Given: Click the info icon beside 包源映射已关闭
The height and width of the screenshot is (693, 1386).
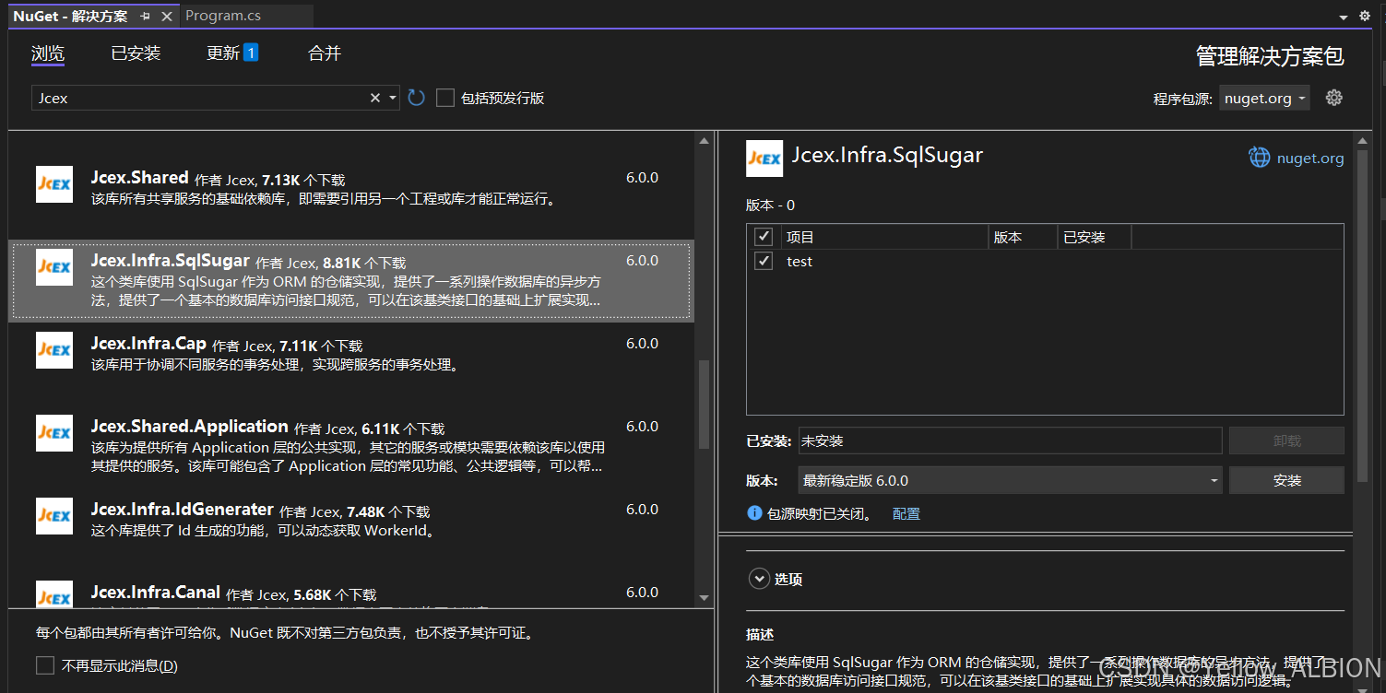Looking at the screenshot, I should pyautogui.click(x=754, y=513).
